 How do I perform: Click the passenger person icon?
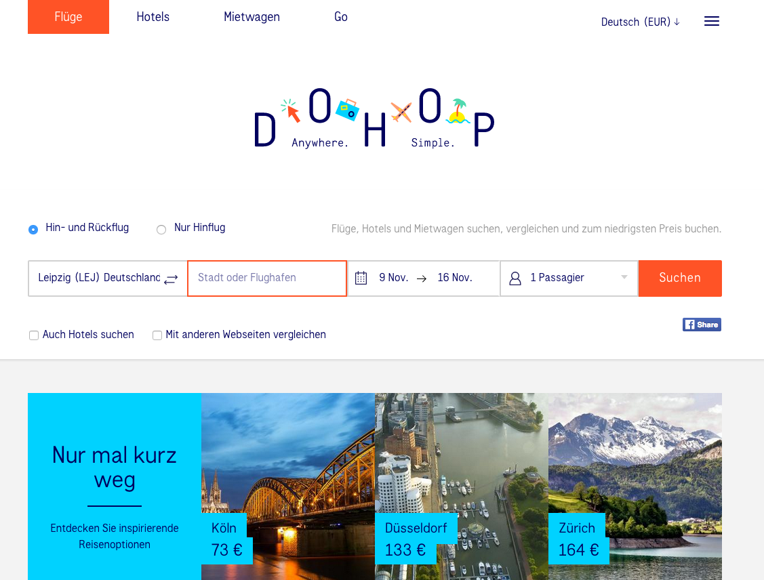515,278
